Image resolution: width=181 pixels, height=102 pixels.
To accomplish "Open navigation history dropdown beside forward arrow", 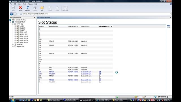I will (x=18, y=14).
